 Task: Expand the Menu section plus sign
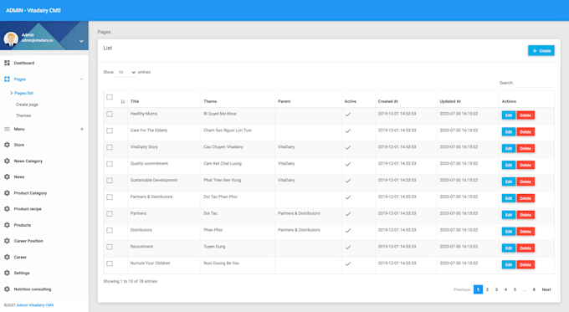pos(82,129)
